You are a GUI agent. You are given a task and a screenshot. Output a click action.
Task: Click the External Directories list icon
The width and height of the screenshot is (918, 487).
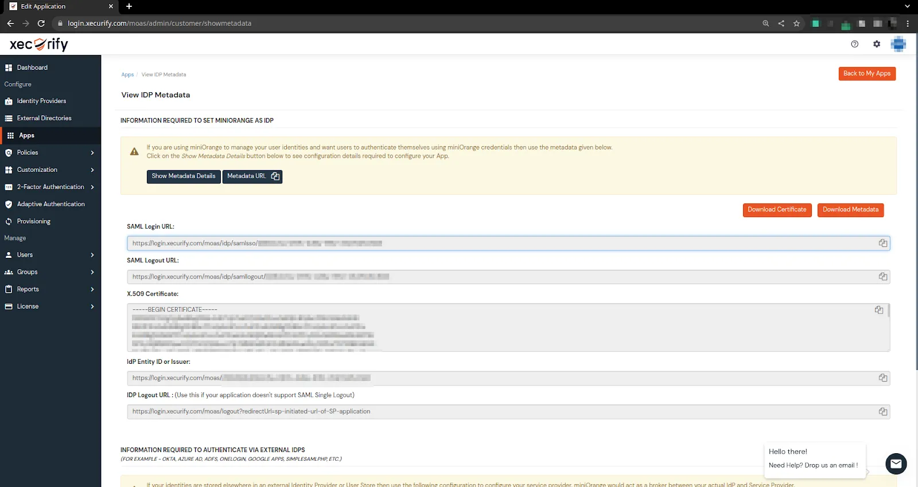pos(9,119)
